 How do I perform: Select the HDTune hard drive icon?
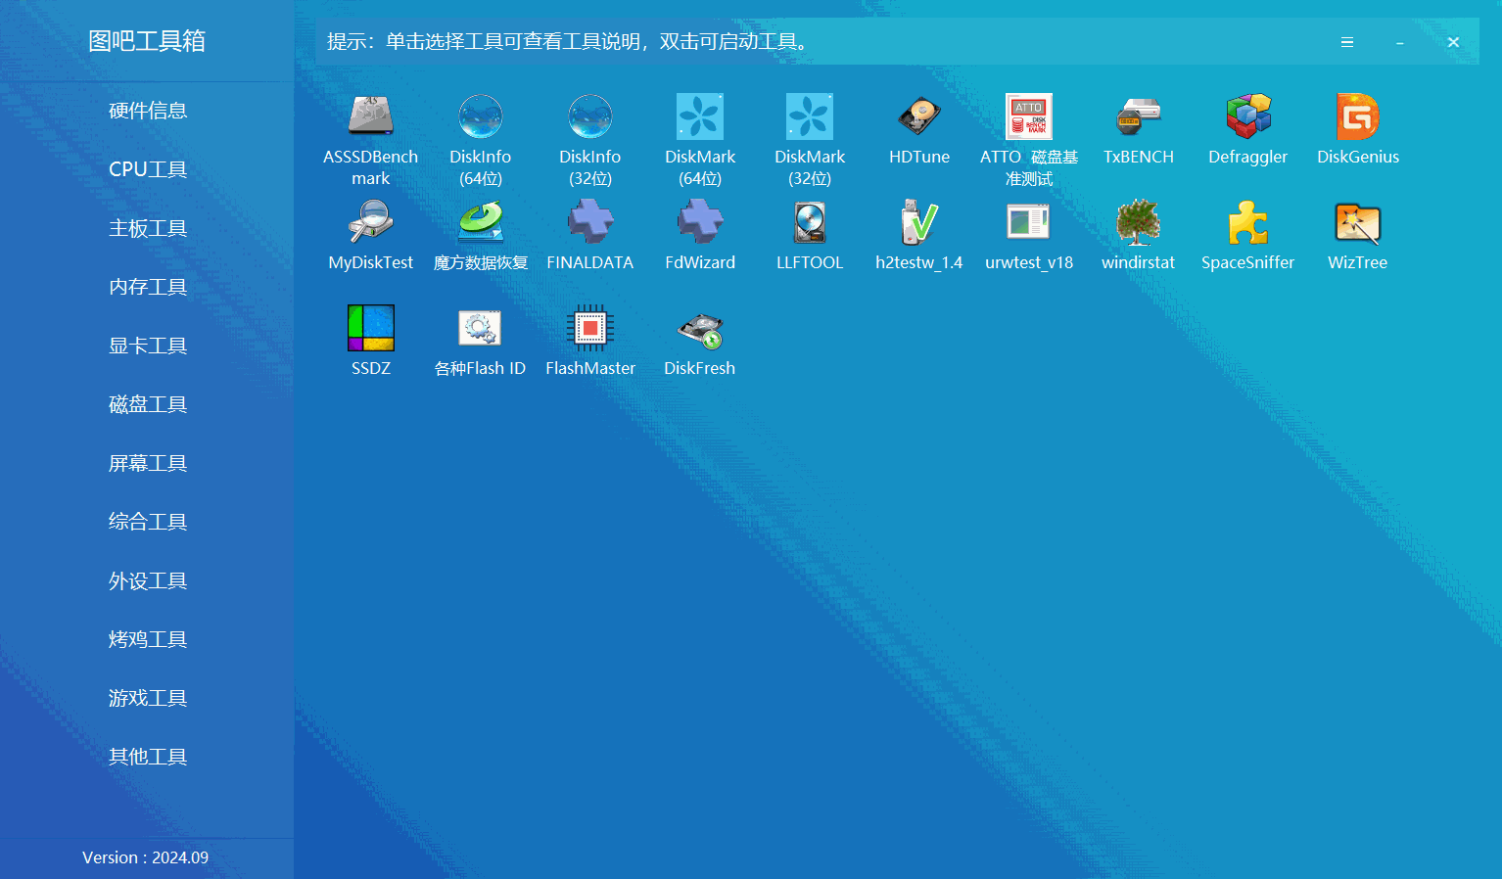[x=919, y=116]
